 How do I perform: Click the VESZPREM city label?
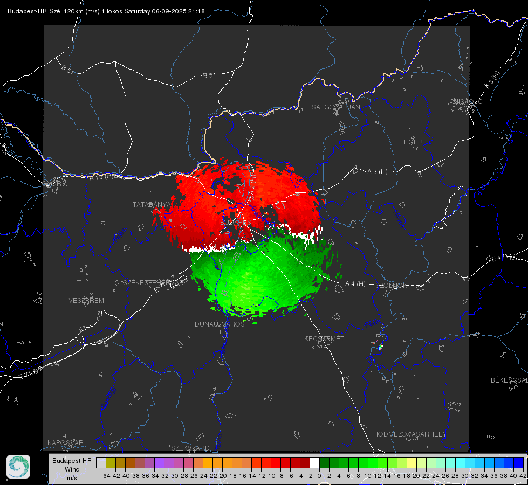[86, 301]
